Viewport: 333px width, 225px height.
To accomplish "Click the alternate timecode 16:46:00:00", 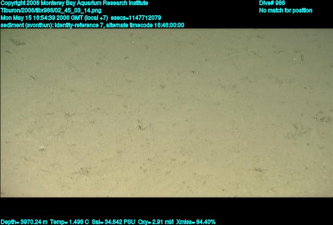I will coord(145,25).
